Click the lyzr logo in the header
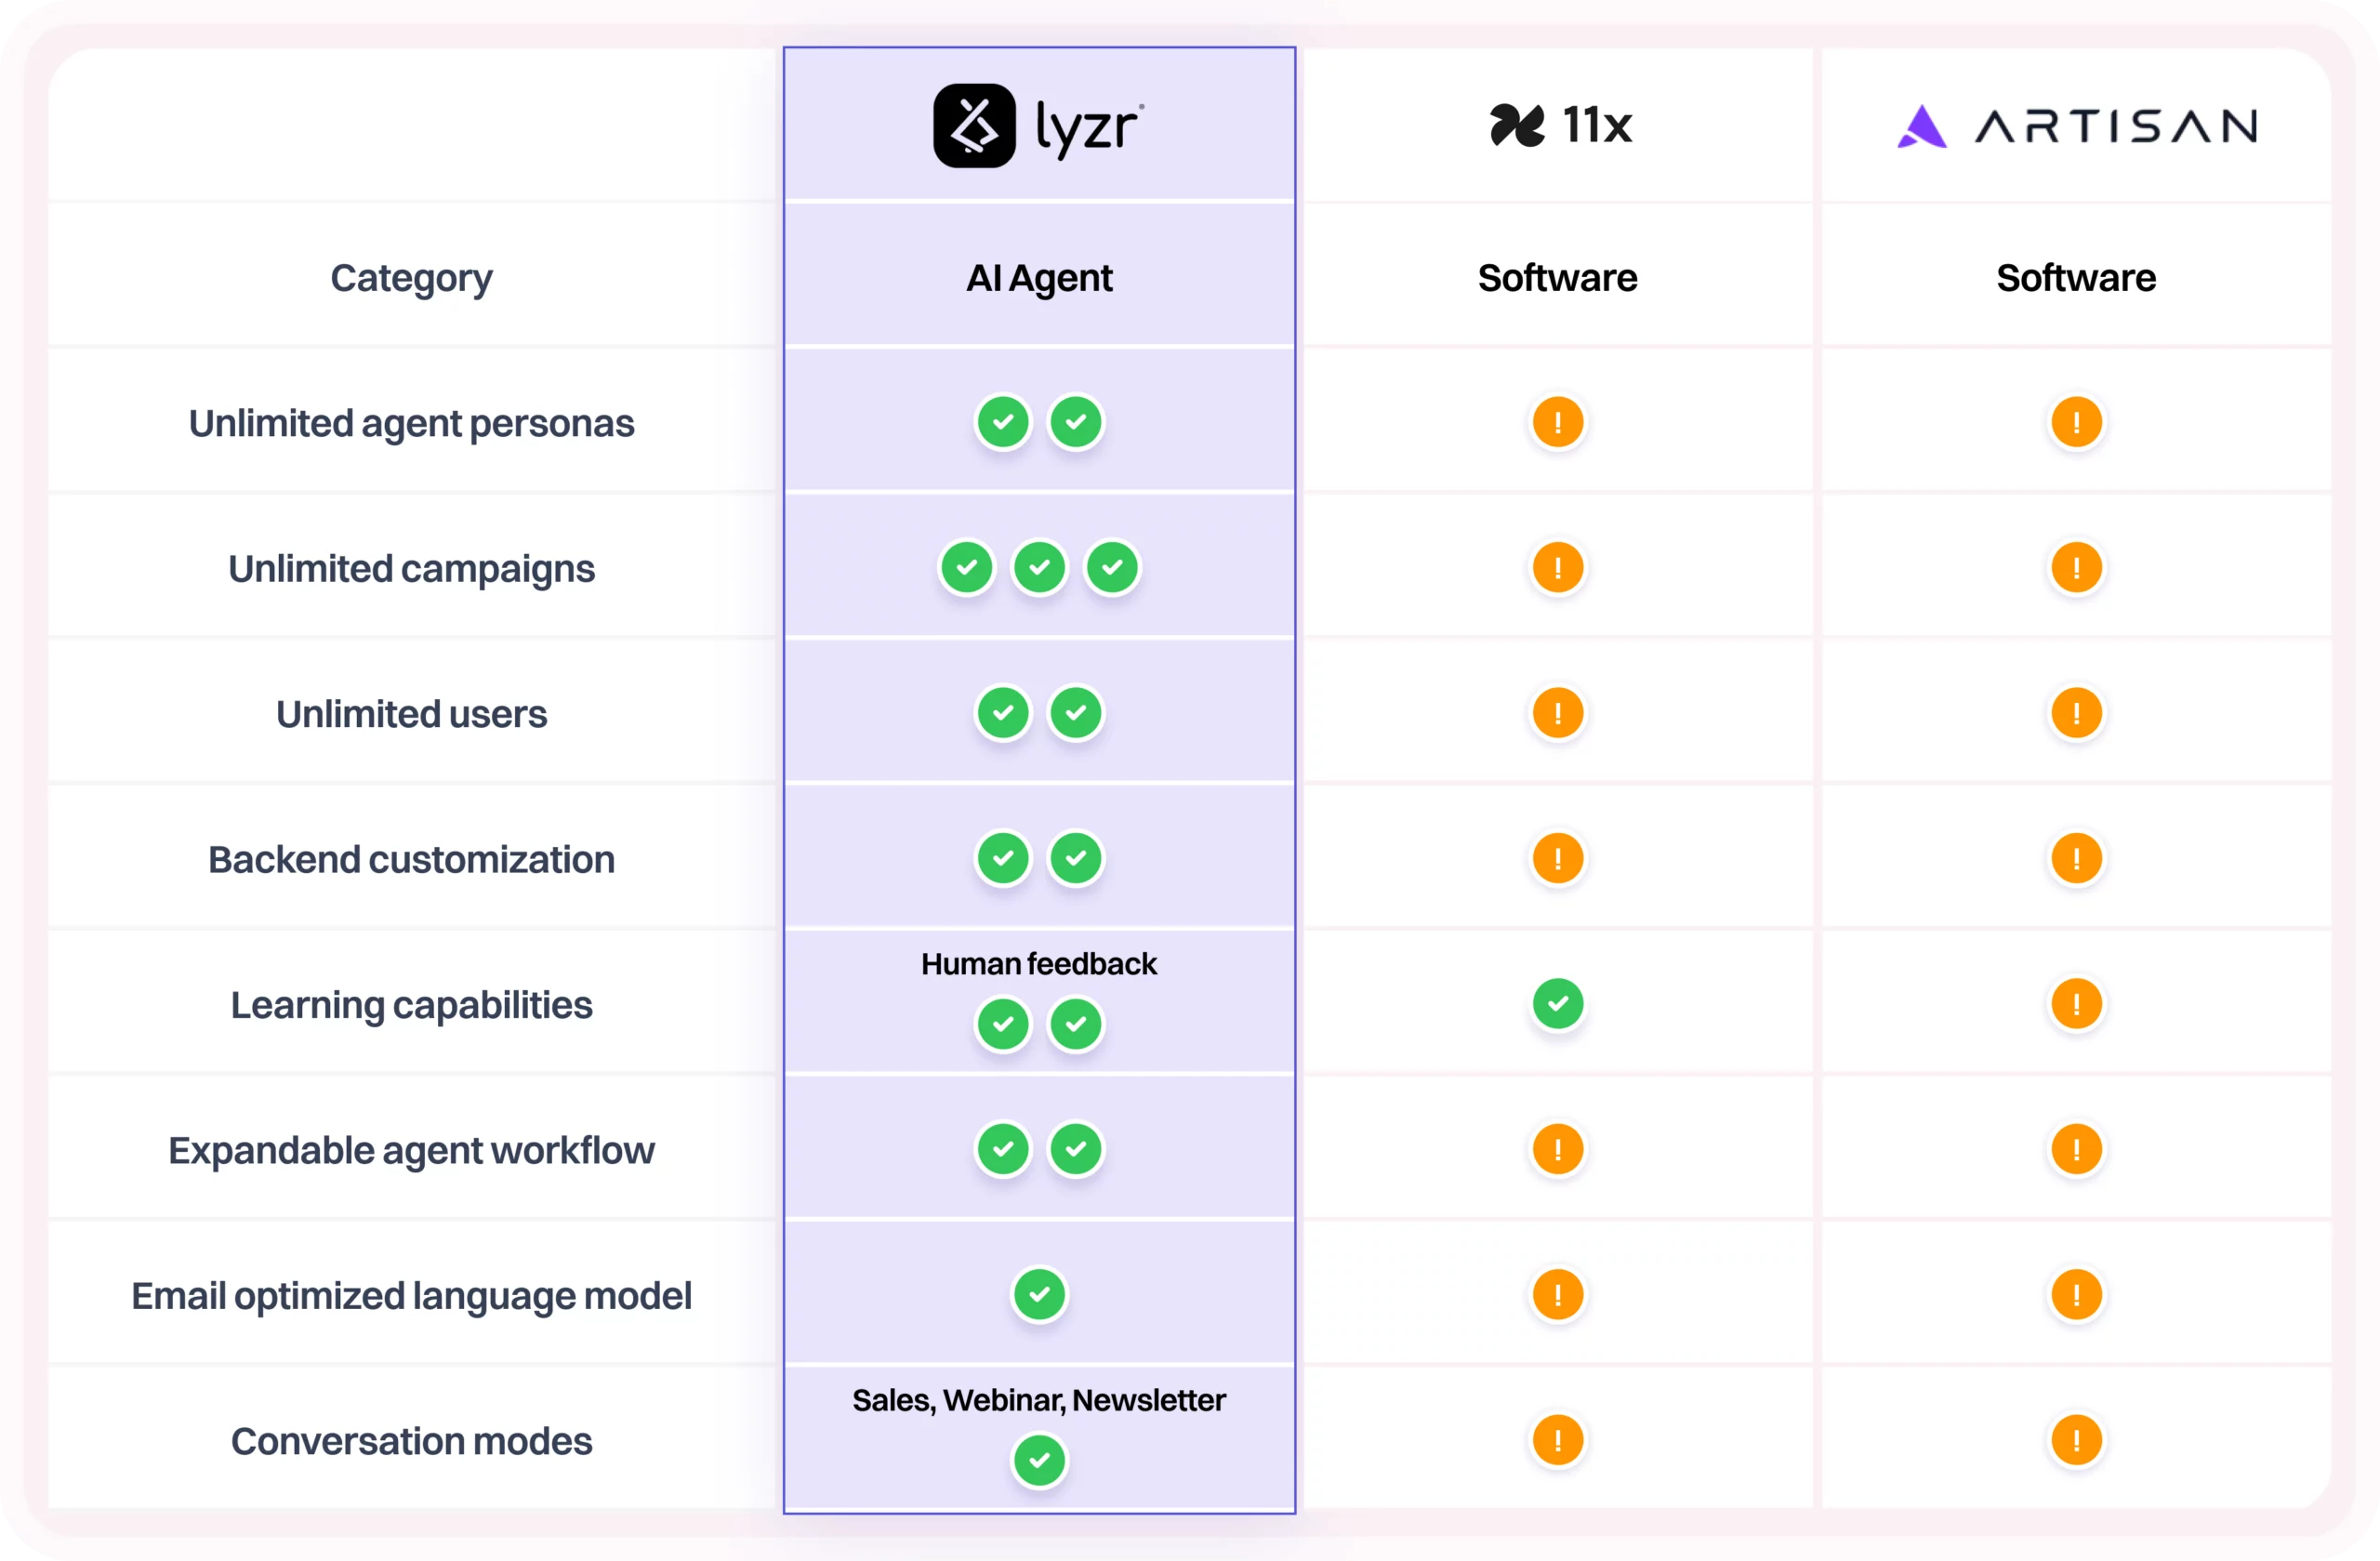Screen dimensions: 2380x1561 [1039, 126]
